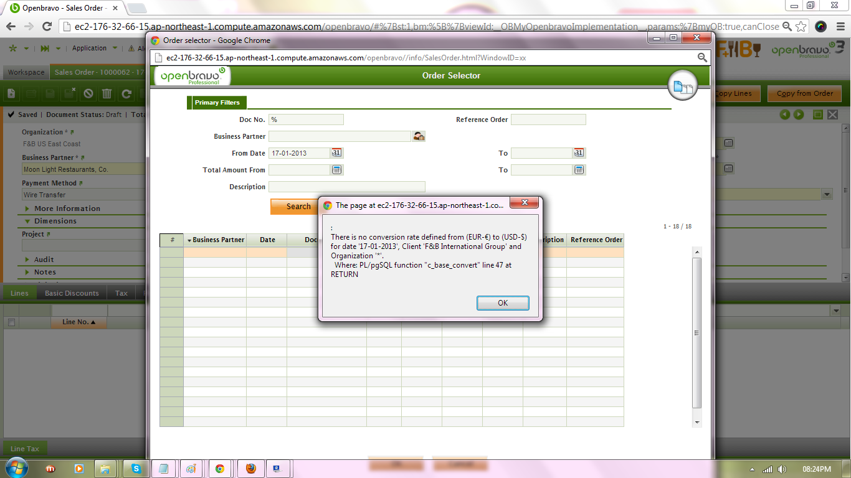Viewport: 851px width, 478px height.
Task: Click the Doc No. input field
Action: [x=306, y=119]
